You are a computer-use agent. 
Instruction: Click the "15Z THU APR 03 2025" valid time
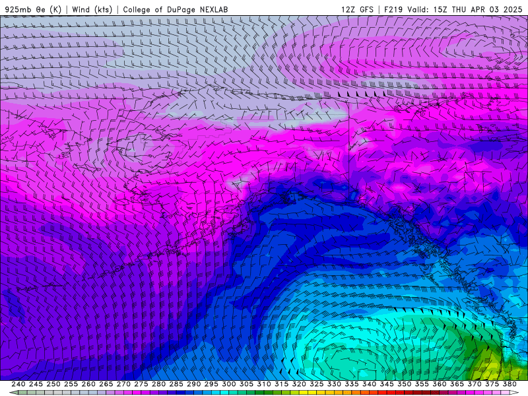(x=477, y=9)
